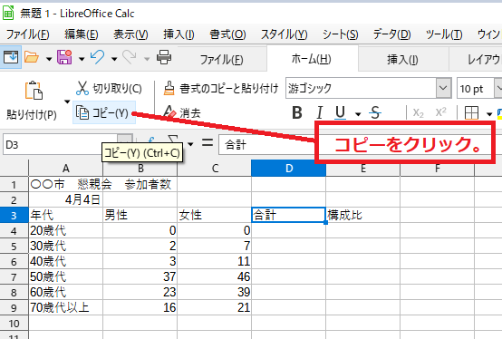Toggle Superscript (X²) formatting

pyautogui.click(x=440, y=112)
